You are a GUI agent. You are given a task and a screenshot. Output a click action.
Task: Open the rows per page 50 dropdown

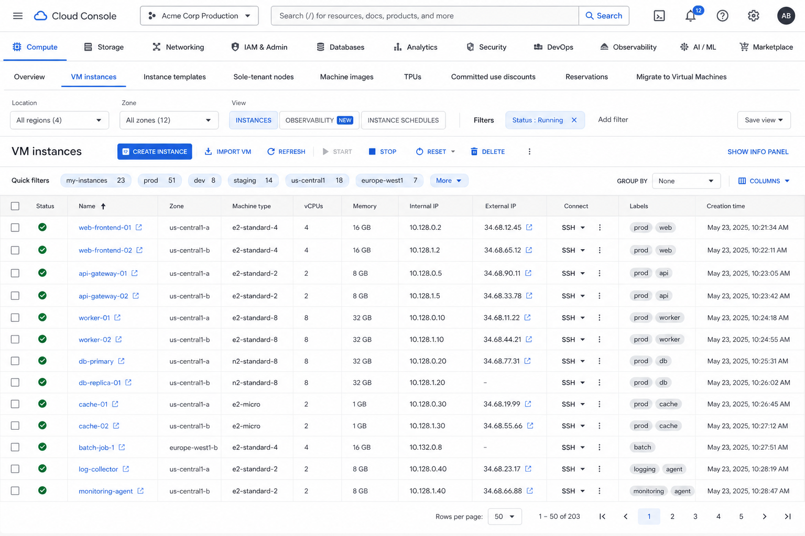(505, 517)
